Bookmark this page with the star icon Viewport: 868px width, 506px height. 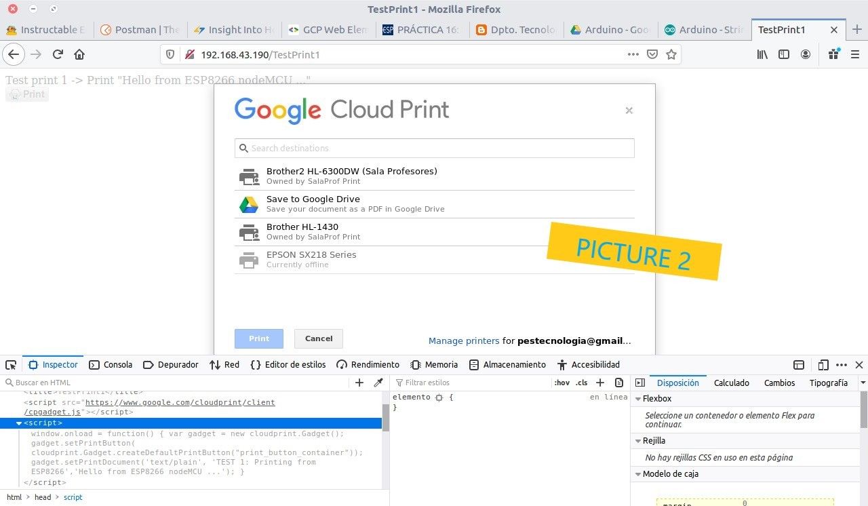(x=671, y=54)
